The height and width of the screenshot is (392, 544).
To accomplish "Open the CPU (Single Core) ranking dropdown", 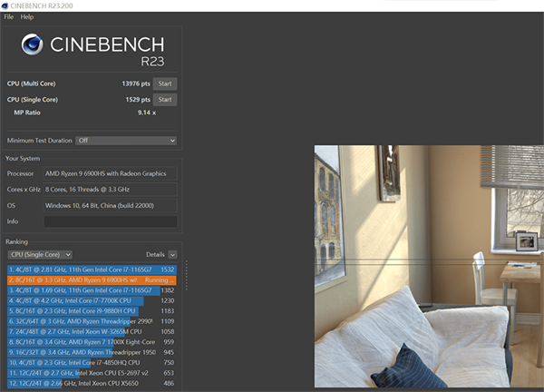I will 40,254.
